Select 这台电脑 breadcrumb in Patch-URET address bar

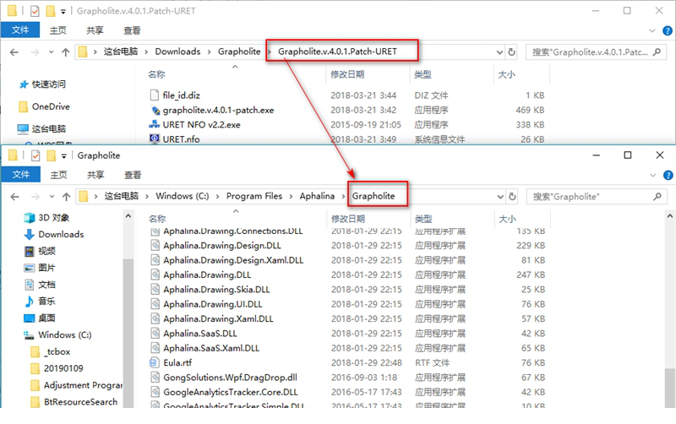(121, 52)
